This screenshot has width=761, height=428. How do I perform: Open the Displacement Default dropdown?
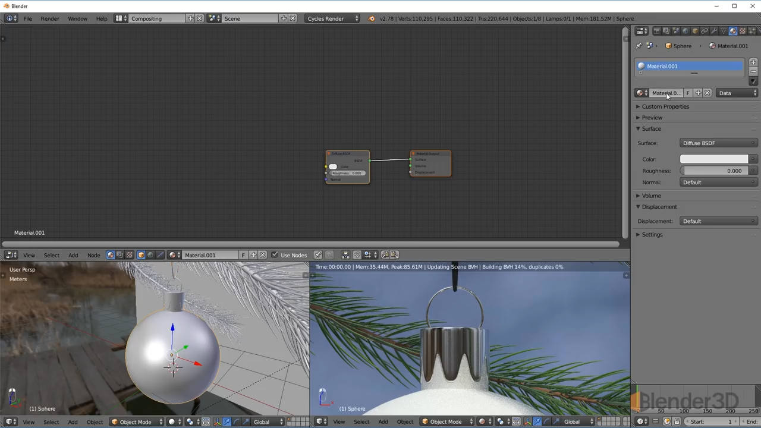coord(719,221)
